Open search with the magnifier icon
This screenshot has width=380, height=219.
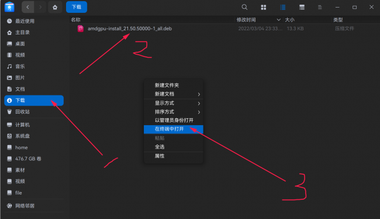[244, 7]
